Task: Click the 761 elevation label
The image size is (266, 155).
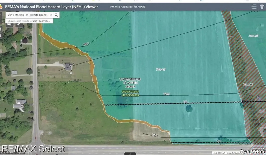Action: pyautogui.click(x=219, y=141)
